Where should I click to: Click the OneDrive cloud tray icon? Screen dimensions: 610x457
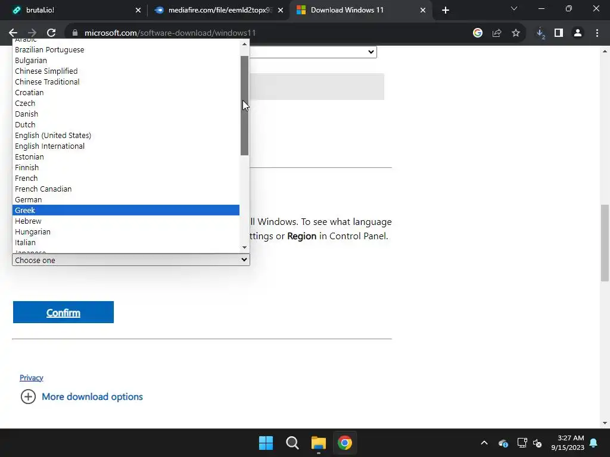[x=503, y=443]
